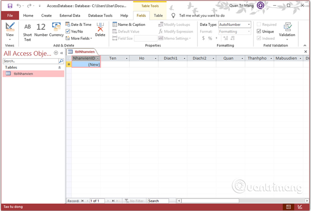Apply Comma number format icon
311x211 pixels.
click(216, 38)
